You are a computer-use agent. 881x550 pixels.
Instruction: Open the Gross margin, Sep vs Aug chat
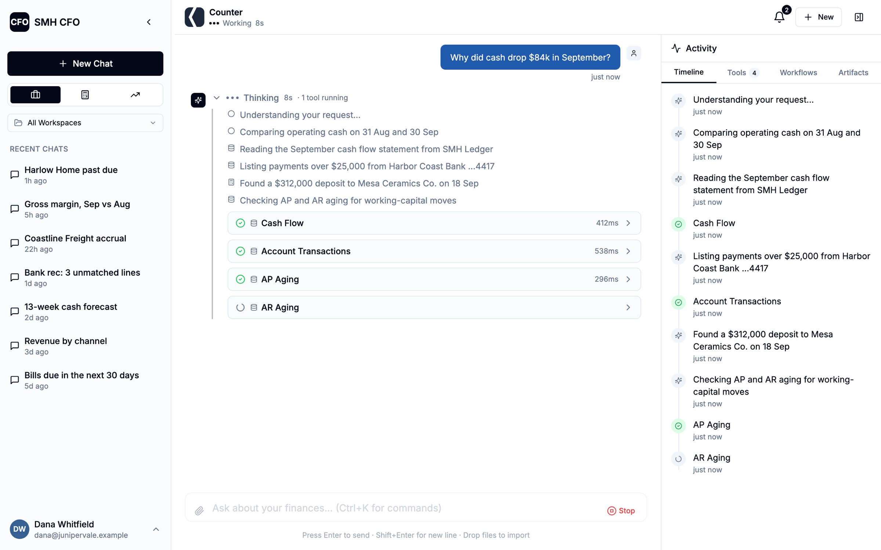85,209
